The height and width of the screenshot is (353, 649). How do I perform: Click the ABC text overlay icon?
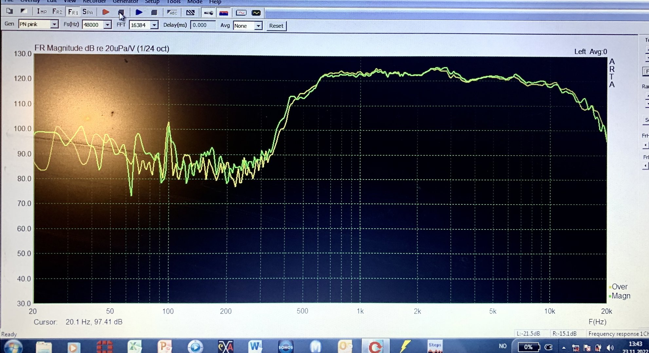[172, 13]
